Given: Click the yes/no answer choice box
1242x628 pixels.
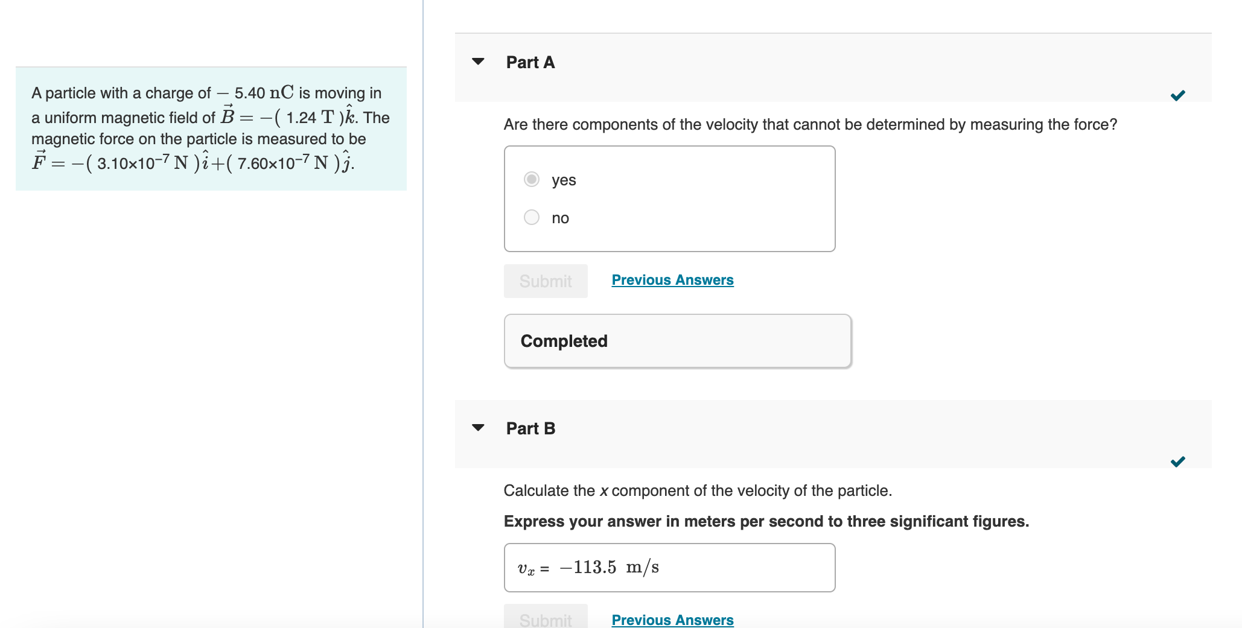Looking at the screenshot, I should [669, 198].
